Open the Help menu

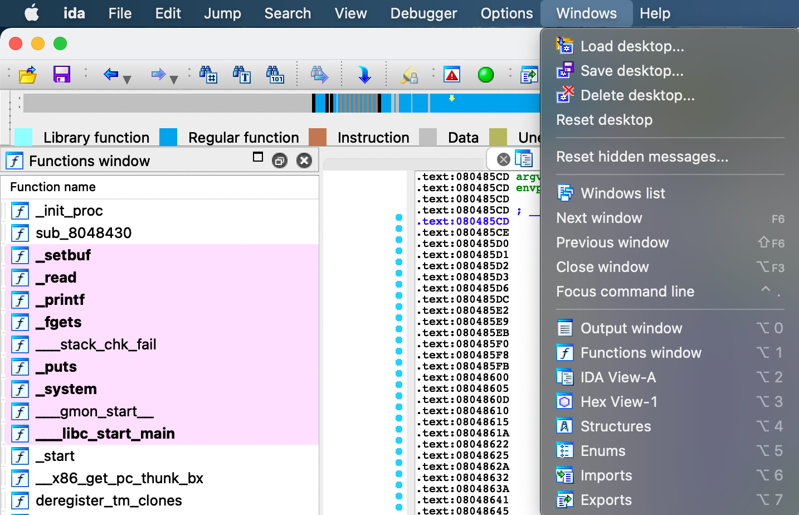tap(655, 13)
